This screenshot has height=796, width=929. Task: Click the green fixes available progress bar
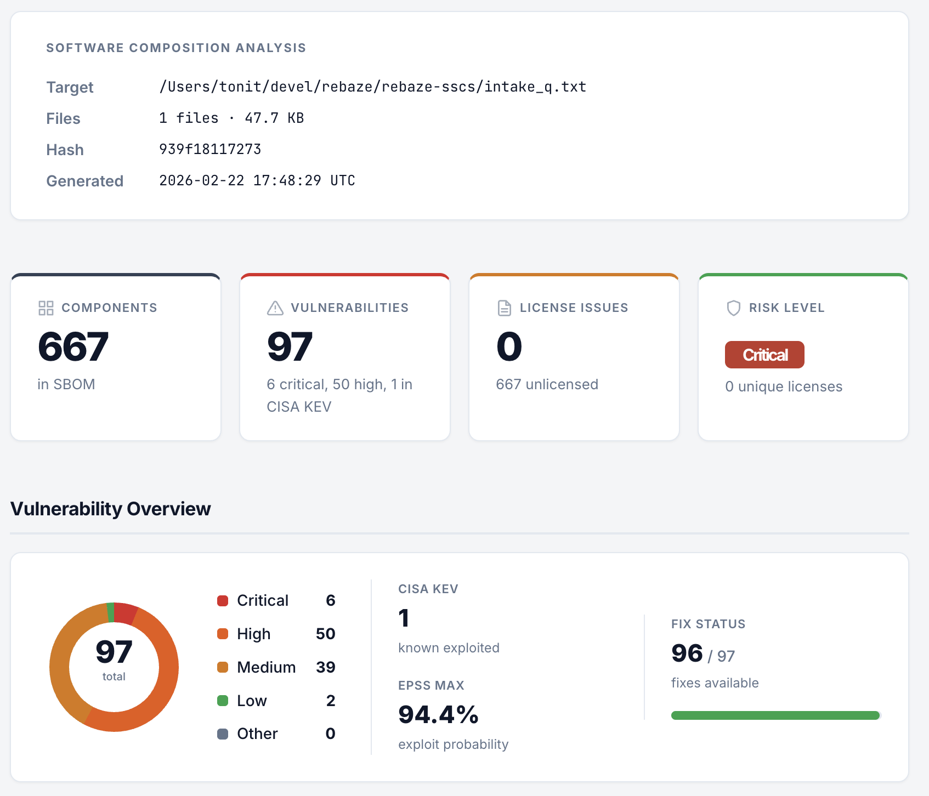775,715
